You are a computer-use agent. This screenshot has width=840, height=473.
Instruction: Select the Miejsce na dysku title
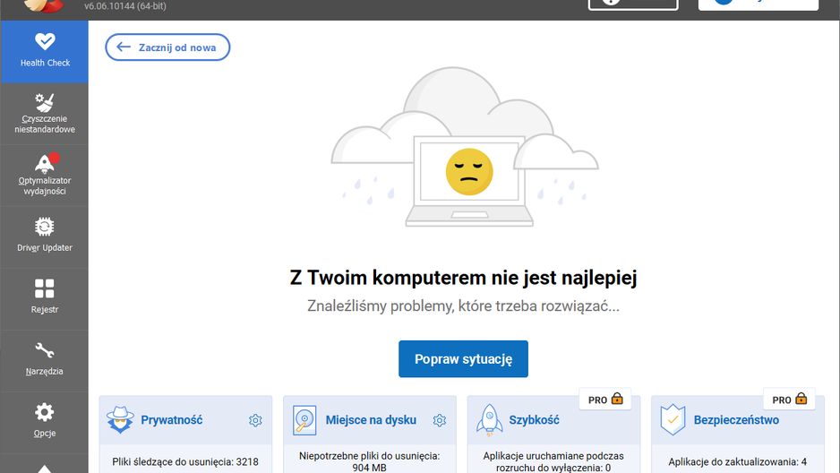(371, 420)
